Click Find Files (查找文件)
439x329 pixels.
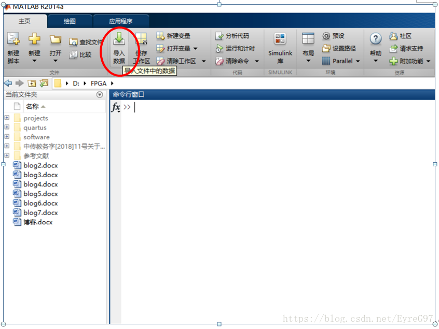click(x=86, y=42)
